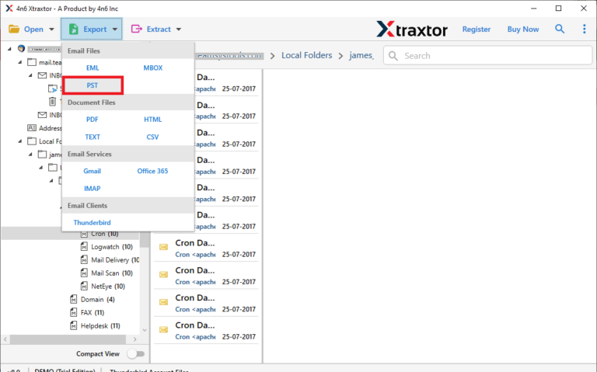Viewport: 597px width, 372px height.
Task: Click the green Export file icon
Action: 74,29
